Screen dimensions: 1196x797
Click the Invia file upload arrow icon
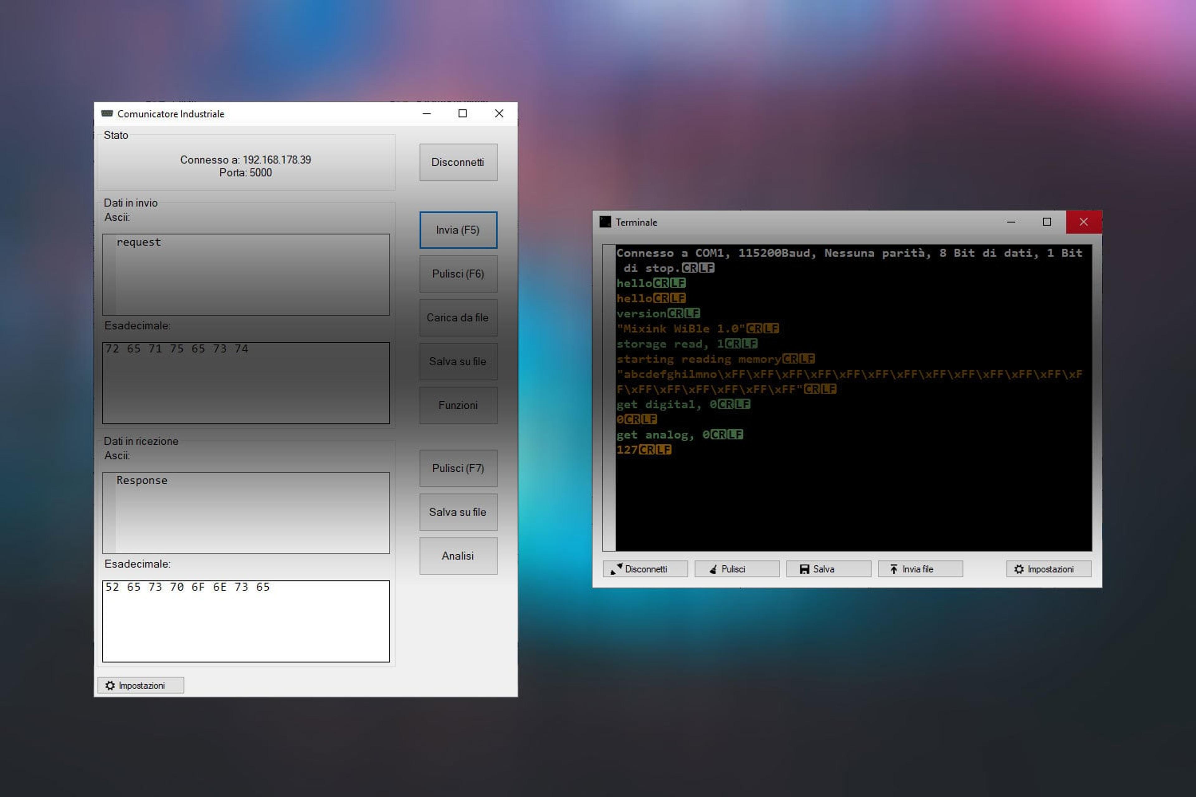tap(894, 569)
